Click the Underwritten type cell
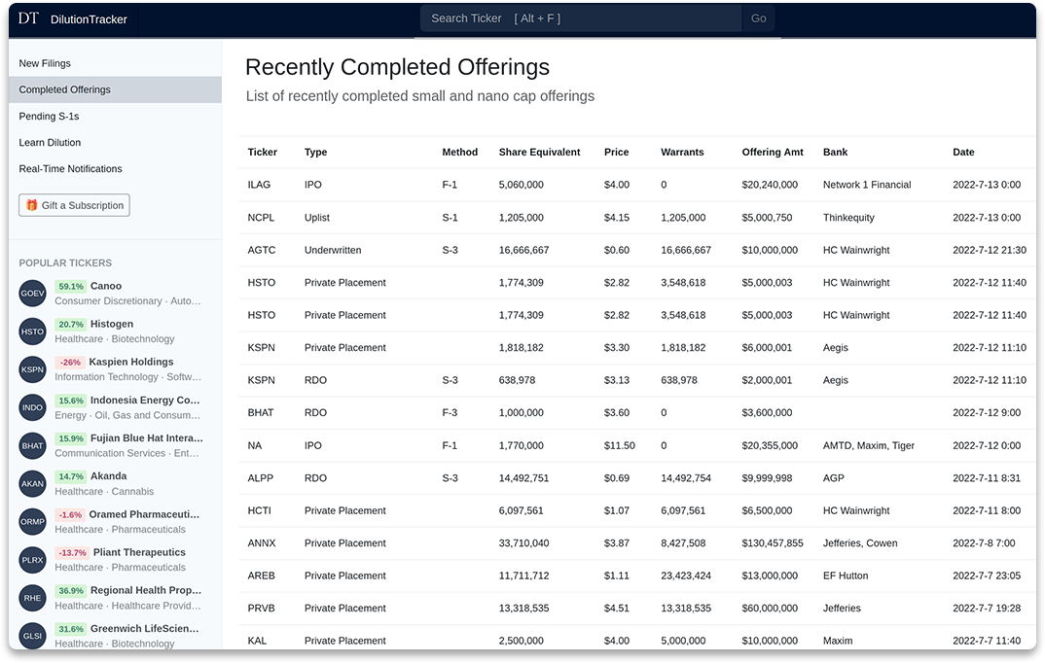The height and width of the screenshot is (663, 1045). tap(333, 250)
